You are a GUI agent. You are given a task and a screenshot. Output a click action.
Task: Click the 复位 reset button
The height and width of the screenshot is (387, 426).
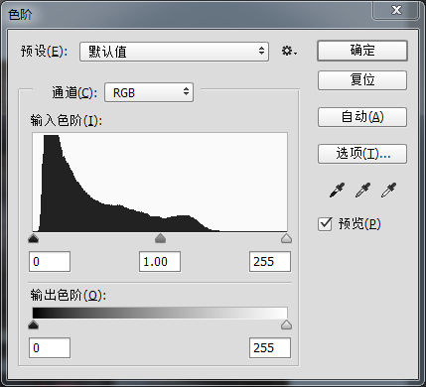click(x=362, y=80)
